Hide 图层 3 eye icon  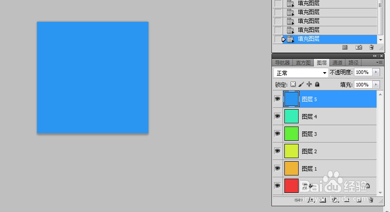pos(278,134)
